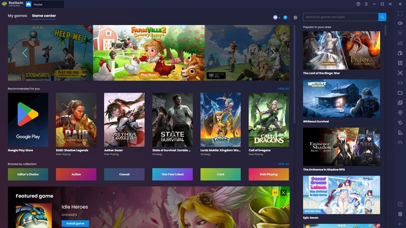Click the rotate screen icon
The width and height of the screenshot is (406, 228).
pyautogui.click(x=400, y=133)
